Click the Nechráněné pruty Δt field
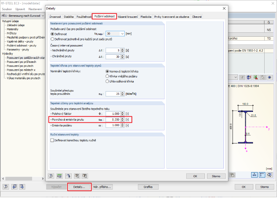Viewport: 277px width, 207px height. click(x=113, y=50)
